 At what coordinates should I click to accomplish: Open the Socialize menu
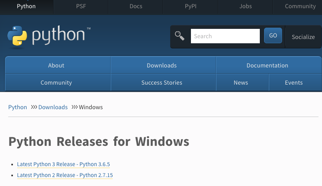pyautogui.click(x=303, y=37)
